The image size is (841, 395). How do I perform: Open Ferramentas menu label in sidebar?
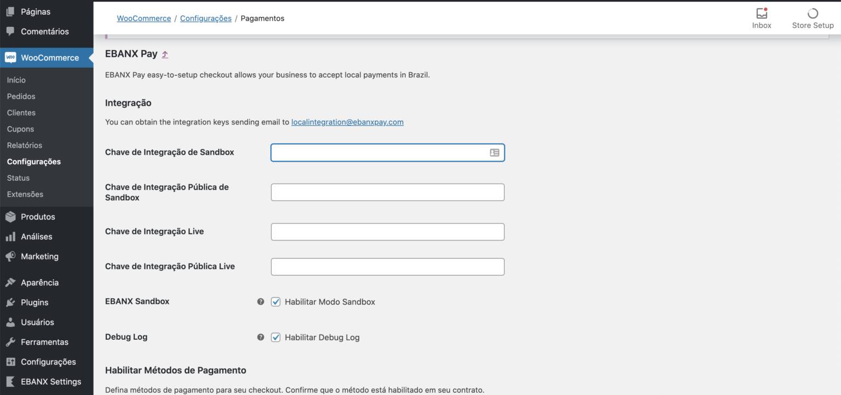point(44,342)
